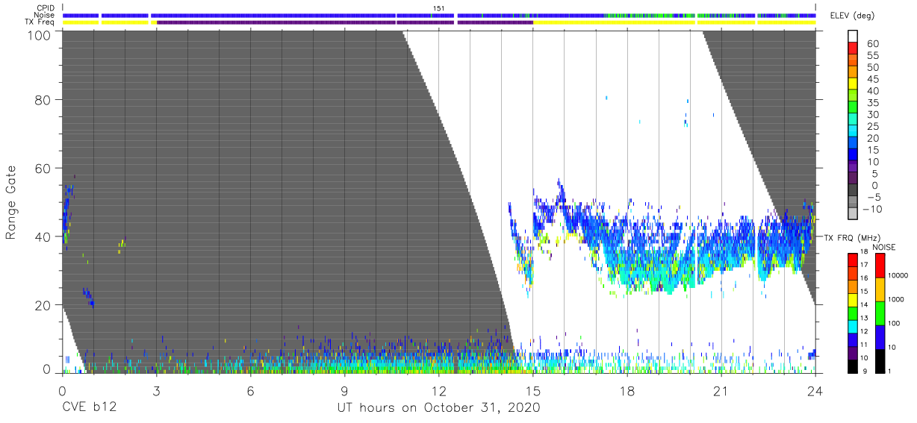Screen dimensions: 917x423
Task: Click the CPID value '151'
Action: [439, 8]
